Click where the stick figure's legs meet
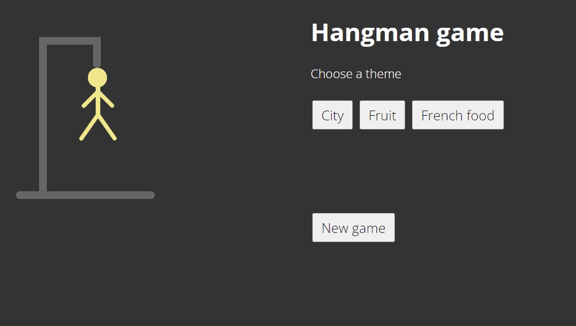The width and height of the screenshot is (576, 326). point(97,115)
